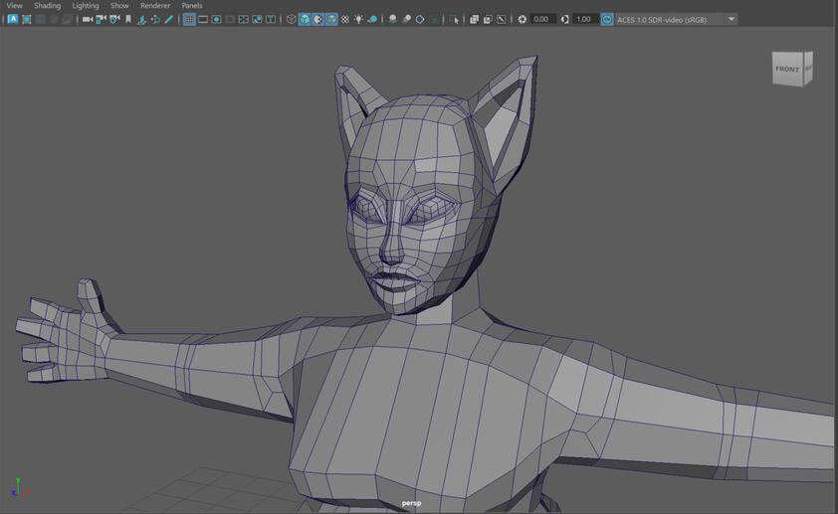The width and height of the screenshot is (838, 514).
Task: Click the exposure reset icon
Action: click(x=523, y=20)
